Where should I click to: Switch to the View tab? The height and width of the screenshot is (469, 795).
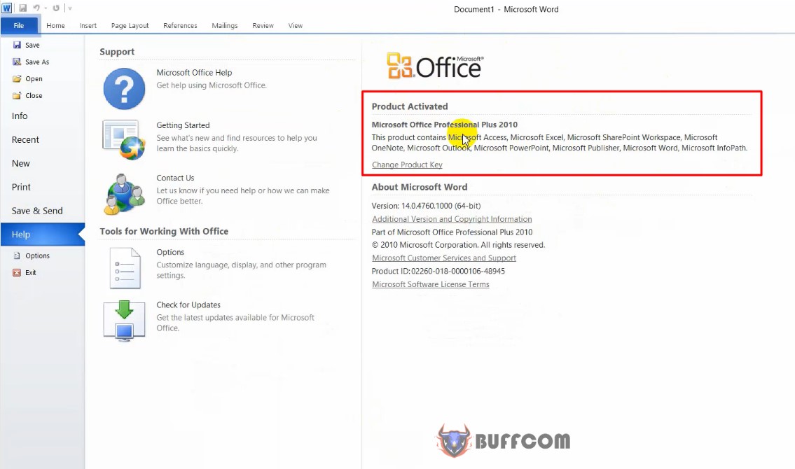295,25
